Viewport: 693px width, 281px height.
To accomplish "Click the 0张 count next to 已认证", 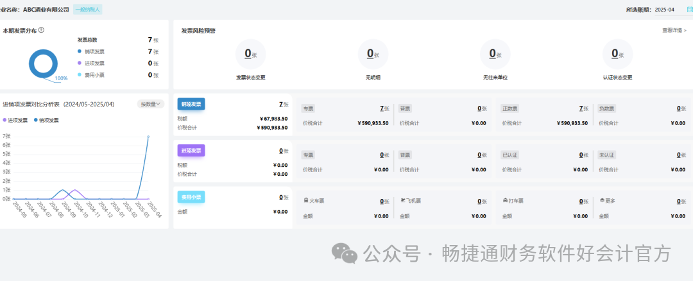I will (x=583, y=155).
